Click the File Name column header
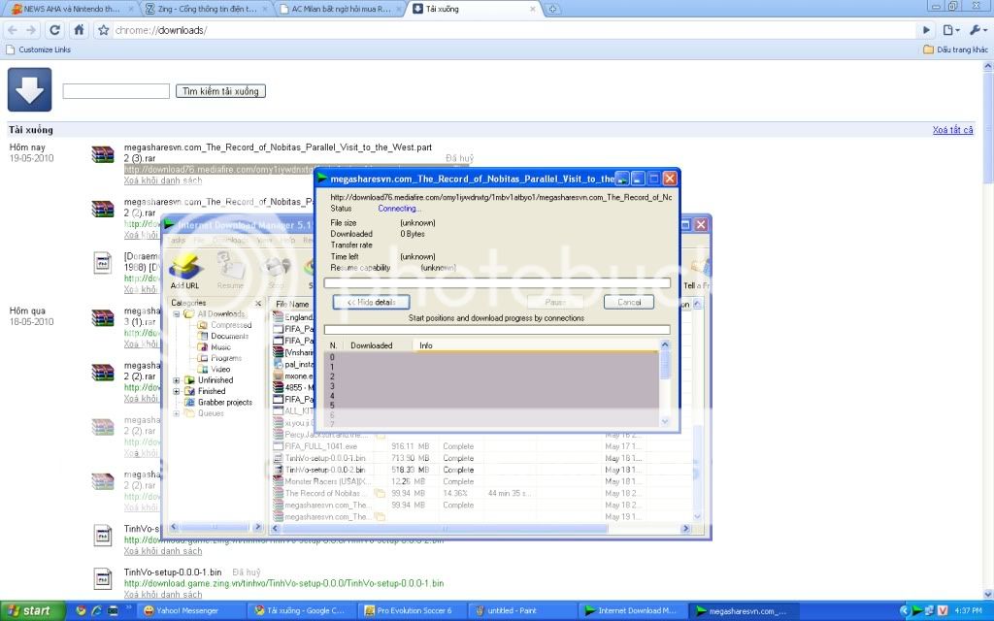994x621 pixels. pos(292,304)
